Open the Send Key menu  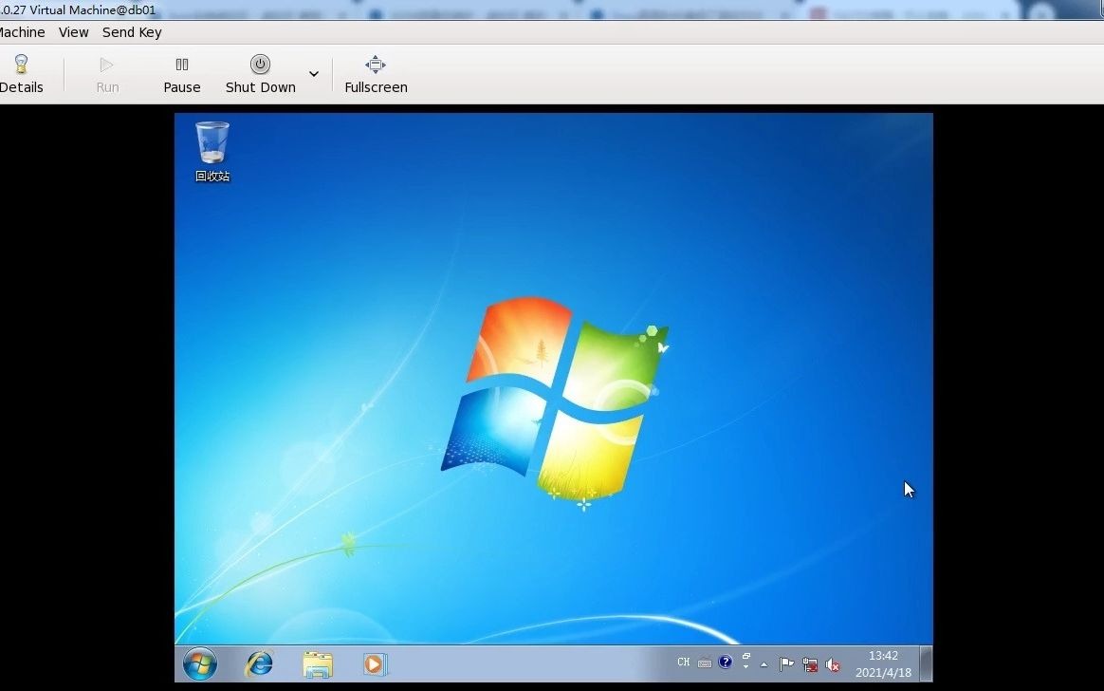(x=132, y=32)
